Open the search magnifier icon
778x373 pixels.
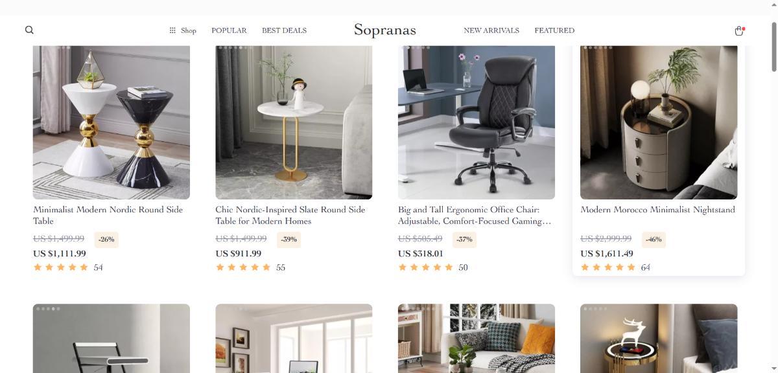[x=29, y=30]
